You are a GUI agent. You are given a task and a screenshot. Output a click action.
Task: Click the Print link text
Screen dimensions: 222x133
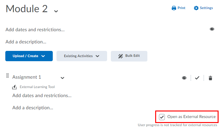181,8
